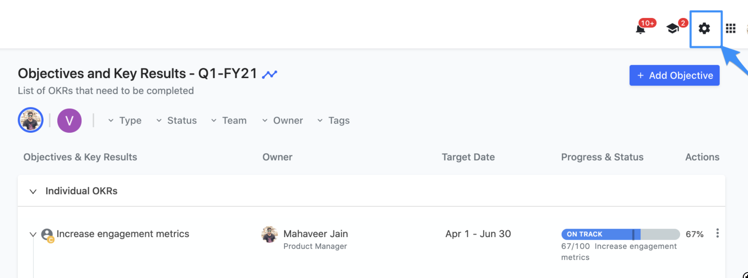The width and height of the screenshot is (748, 278).
Task: Open the notifications bell icon
Action: [640, 29]
